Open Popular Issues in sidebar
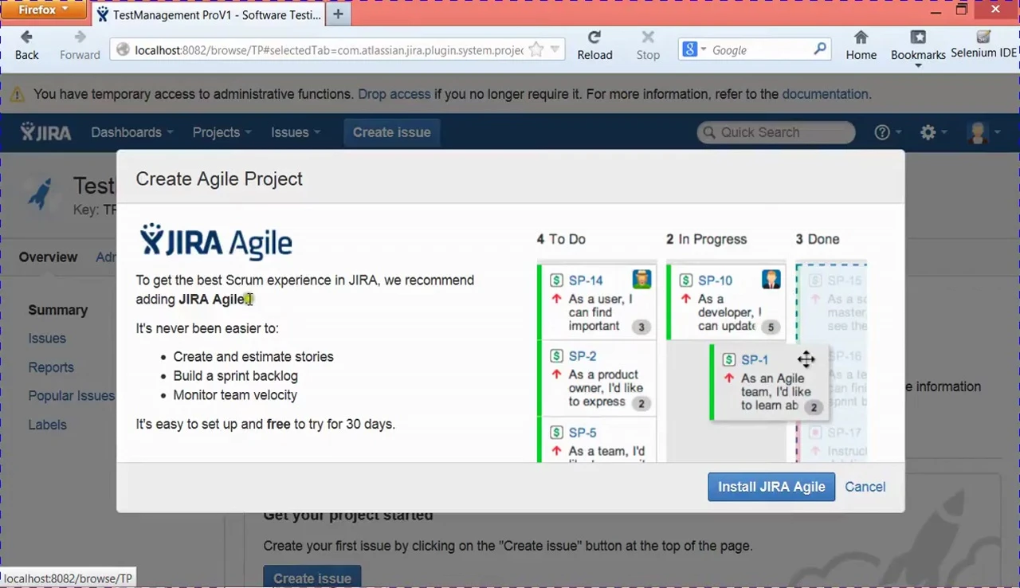Viewport: 1020px width, 588px height. point(72,396)
